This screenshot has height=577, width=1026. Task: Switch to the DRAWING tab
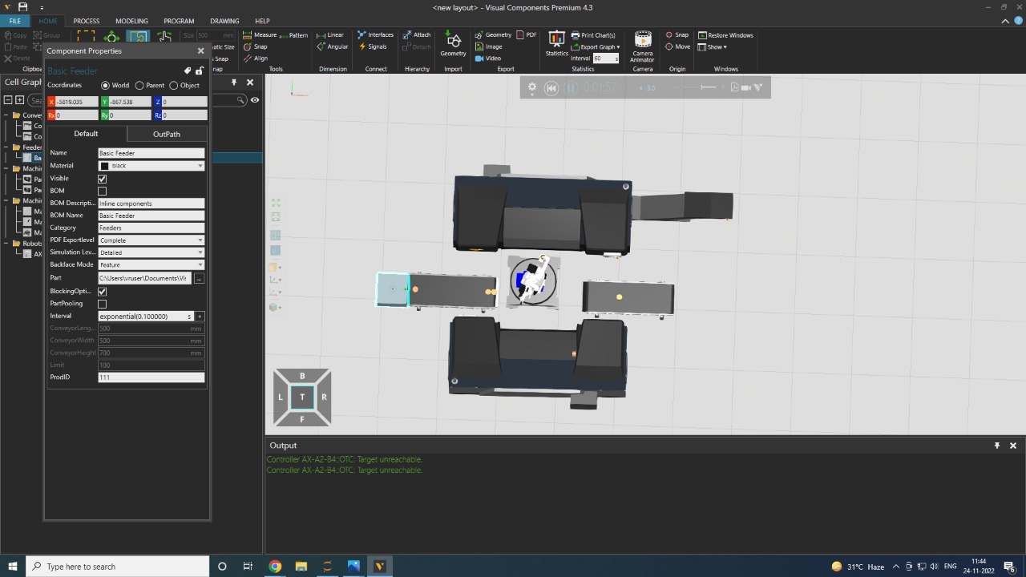pos(224,21)
